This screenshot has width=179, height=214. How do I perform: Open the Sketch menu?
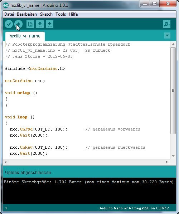pos(46,14)
